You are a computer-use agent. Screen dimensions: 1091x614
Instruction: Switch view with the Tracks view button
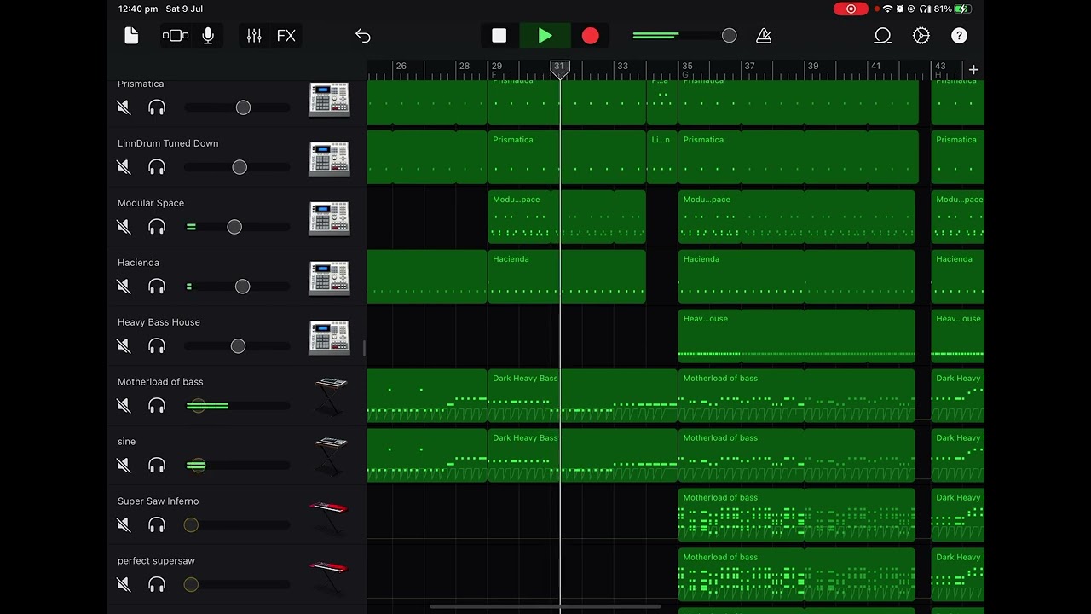coord(176,36)
